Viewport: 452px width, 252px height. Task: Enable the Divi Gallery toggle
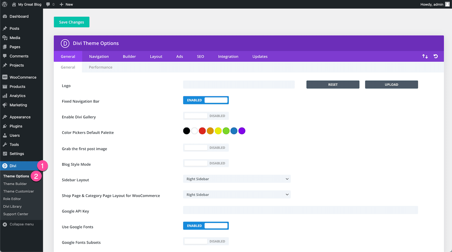[206, 116]
